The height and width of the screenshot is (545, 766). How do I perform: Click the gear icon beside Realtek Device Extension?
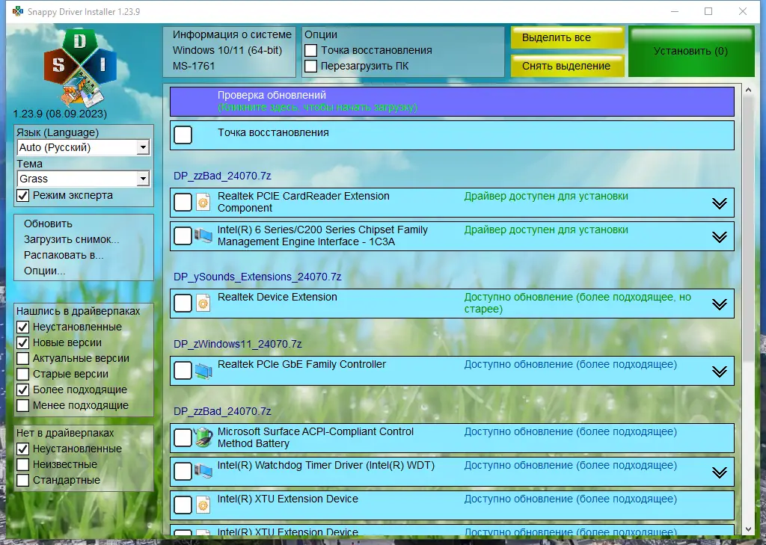coord(203,304)
